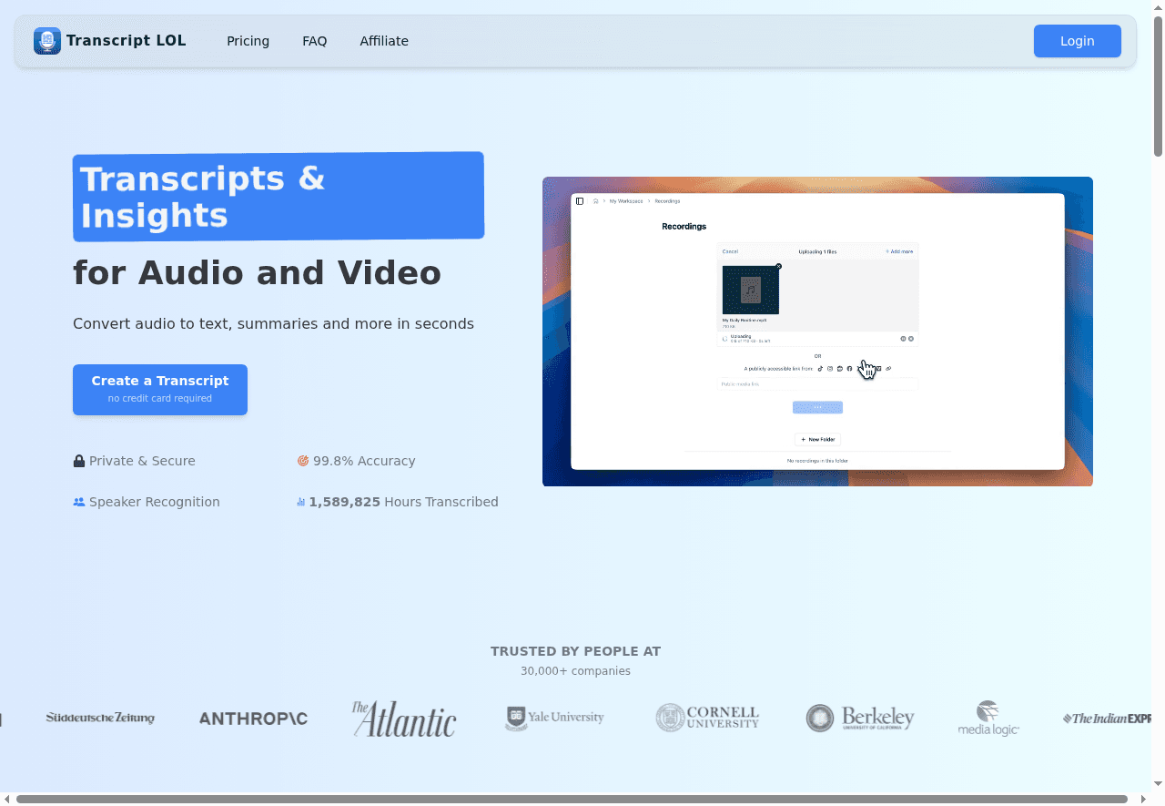Click the Create a Transcript button

160,390
